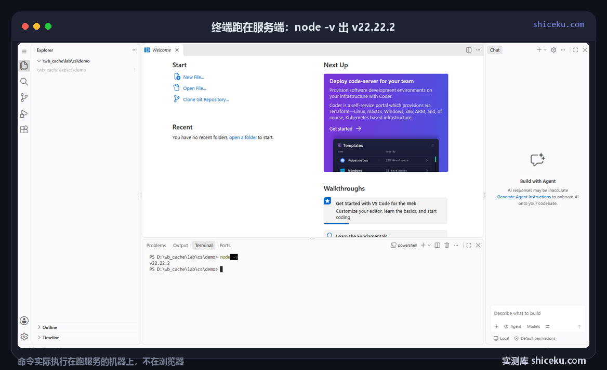Image resolution: width=607 pixels, height=370 pixels.
Task: Open Get Started with VS Code walkthrough
Action: (x=386, y=211)
